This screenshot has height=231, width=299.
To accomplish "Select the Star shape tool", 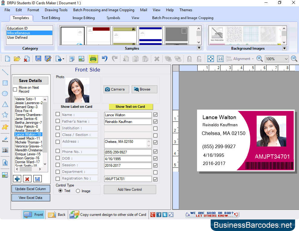I will tap(5, 115).
